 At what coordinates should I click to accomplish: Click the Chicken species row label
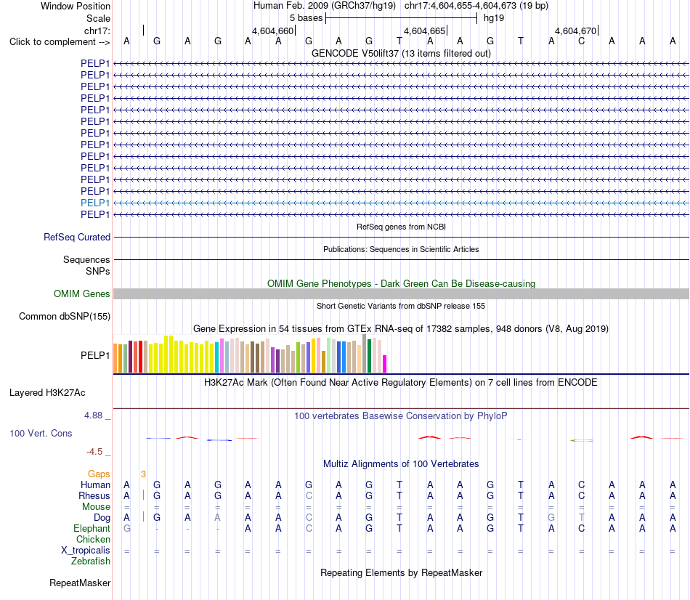[x=93, y=539]
